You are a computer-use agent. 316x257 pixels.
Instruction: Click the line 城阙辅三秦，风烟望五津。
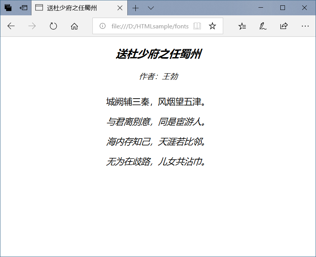pyautogui.click(x=156, y=102)
